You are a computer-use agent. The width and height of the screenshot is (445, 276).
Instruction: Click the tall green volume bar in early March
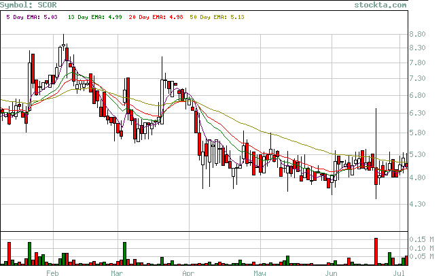coord(124,254)
